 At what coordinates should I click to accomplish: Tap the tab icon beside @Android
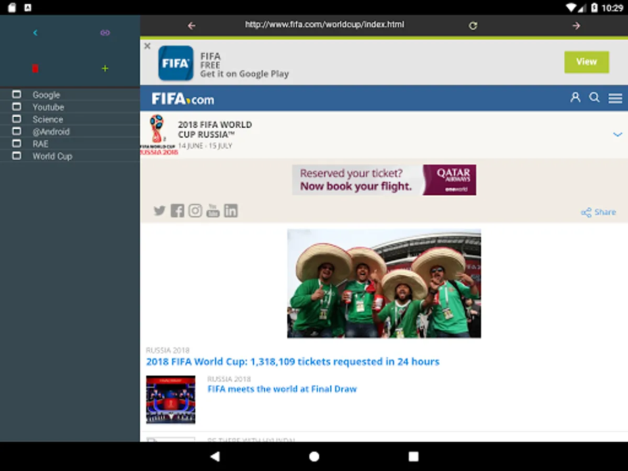(x=17, y=131)
